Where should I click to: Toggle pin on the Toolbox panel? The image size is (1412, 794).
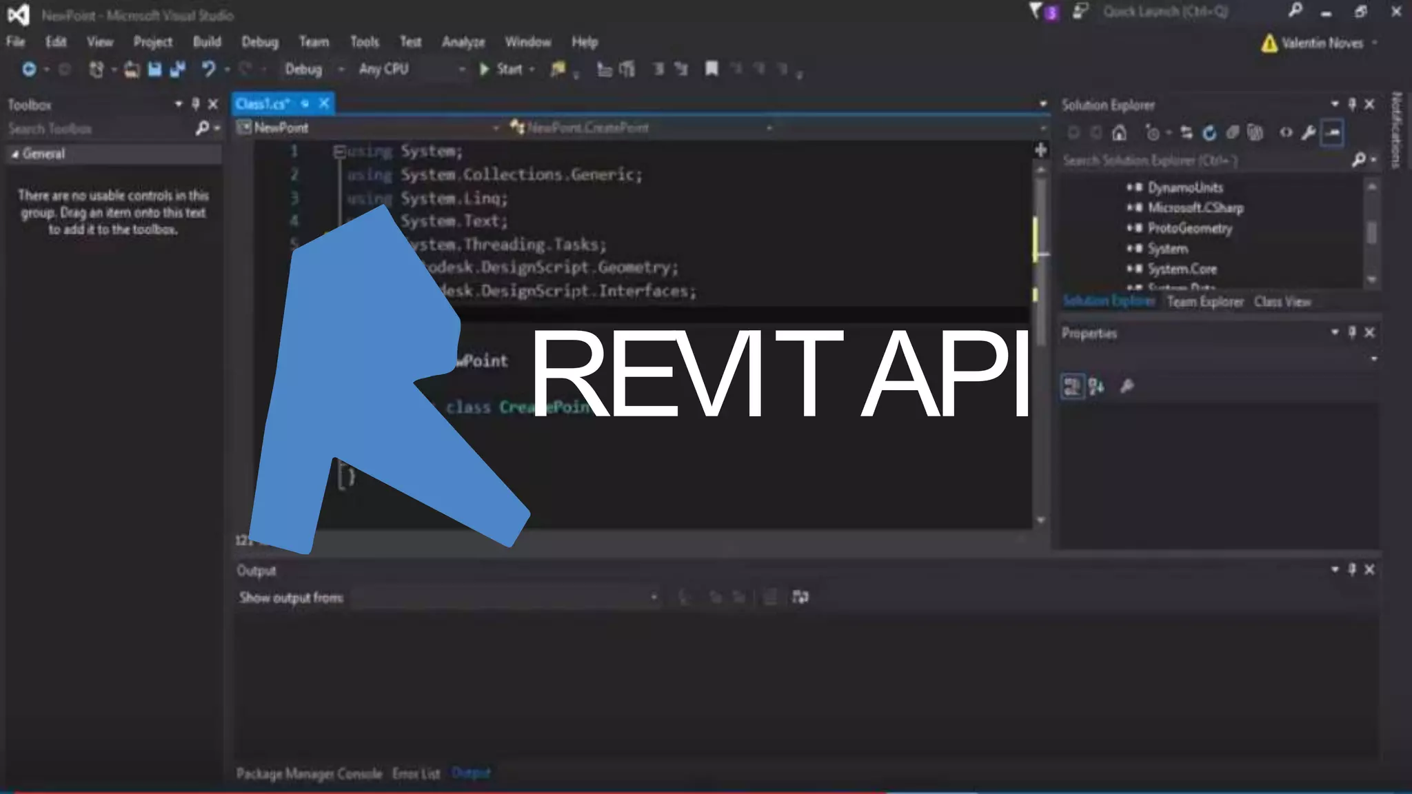click(x=195, y=104)
